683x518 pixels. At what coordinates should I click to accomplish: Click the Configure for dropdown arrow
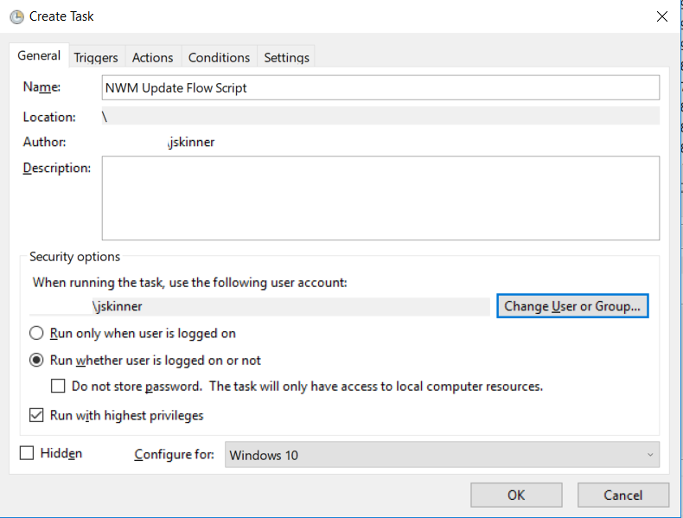click(x=649, y=455)
